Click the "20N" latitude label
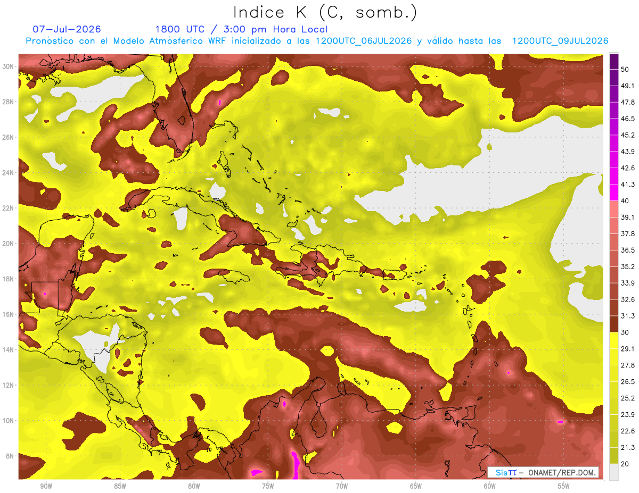The width and height of the screenshot is (639, 493). click(9, 244)
